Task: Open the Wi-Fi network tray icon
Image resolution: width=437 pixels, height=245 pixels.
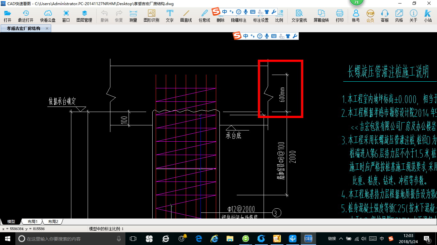Action: pos(357,239)
